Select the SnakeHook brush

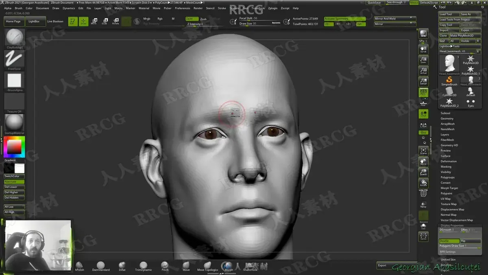click(x=251, y=267)
